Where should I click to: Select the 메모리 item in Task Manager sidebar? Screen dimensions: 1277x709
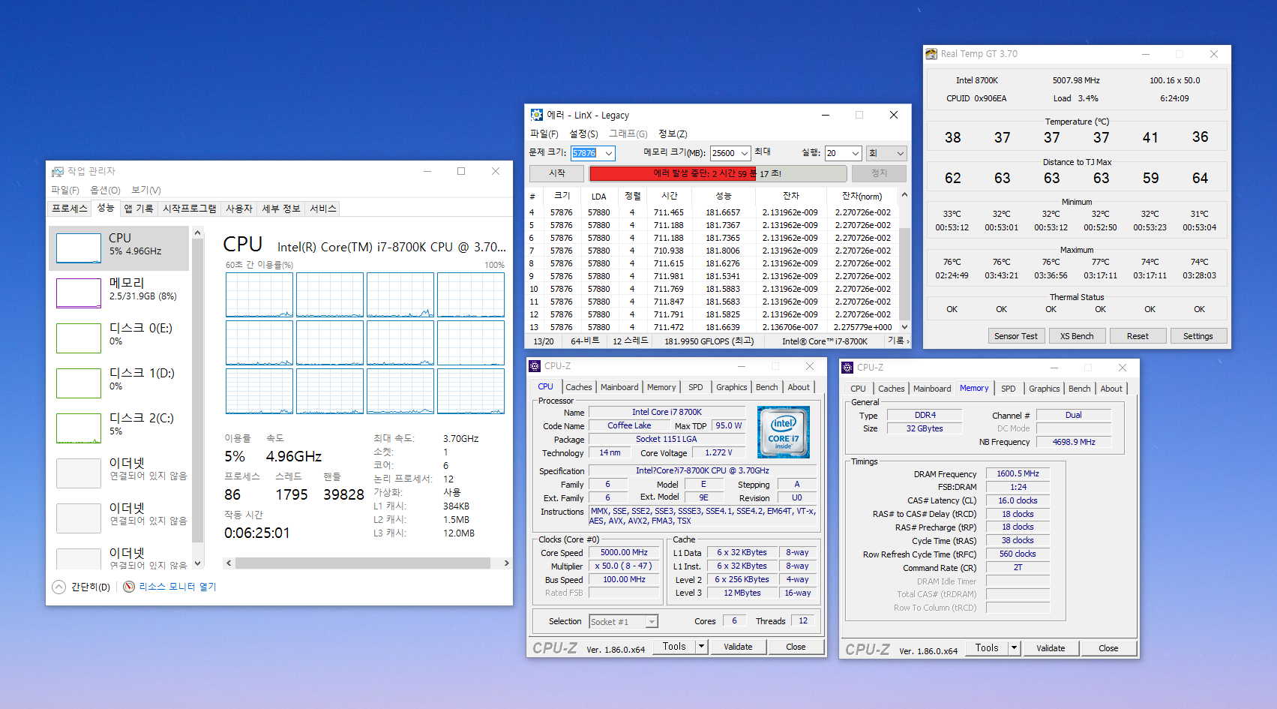click(119, 293)
